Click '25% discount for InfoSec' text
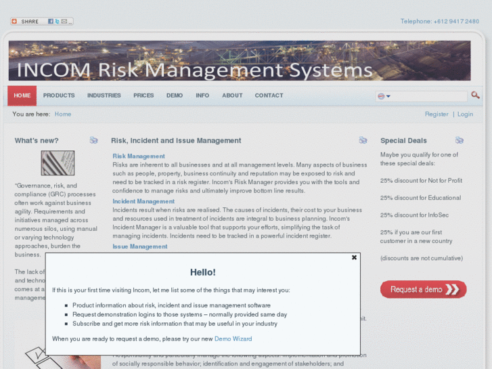The width and height of the screenshot is (492, 369). [414, 215]
